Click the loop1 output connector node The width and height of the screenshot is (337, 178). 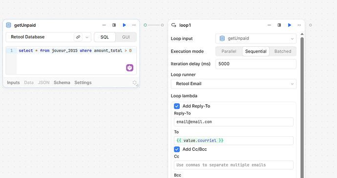[x=310, y=25]
